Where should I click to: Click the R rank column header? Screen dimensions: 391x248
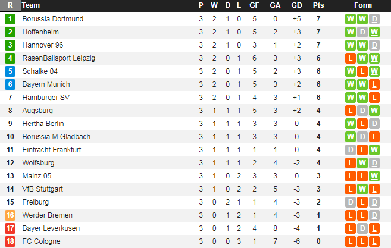coord(10,5)
